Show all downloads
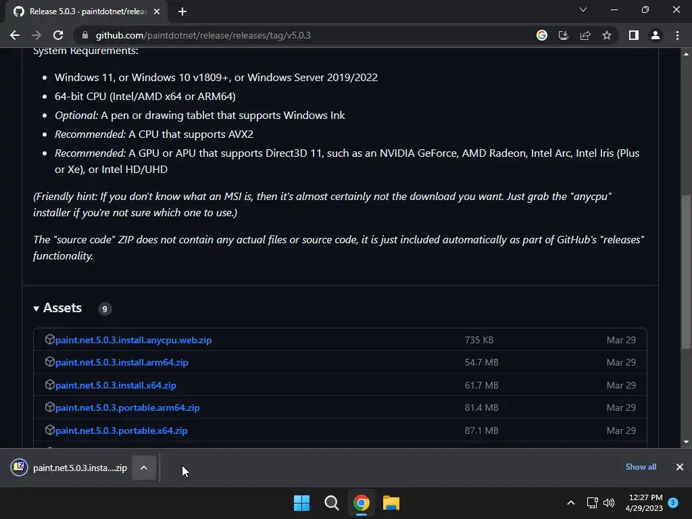Screen dimensions: 692x519 click(641, 467)
